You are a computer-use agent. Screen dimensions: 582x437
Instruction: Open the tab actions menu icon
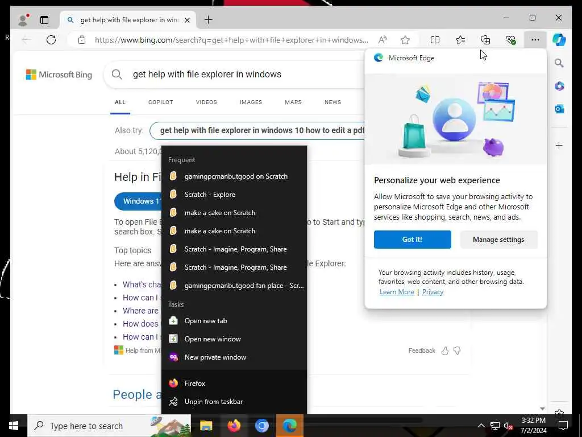tap(44, 20)
